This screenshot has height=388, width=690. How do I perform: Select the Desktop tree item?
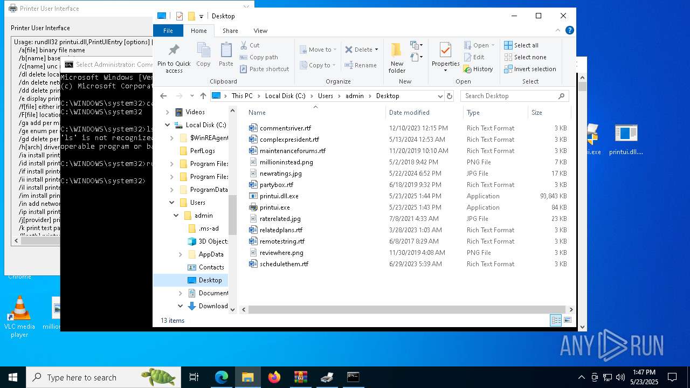210,280
